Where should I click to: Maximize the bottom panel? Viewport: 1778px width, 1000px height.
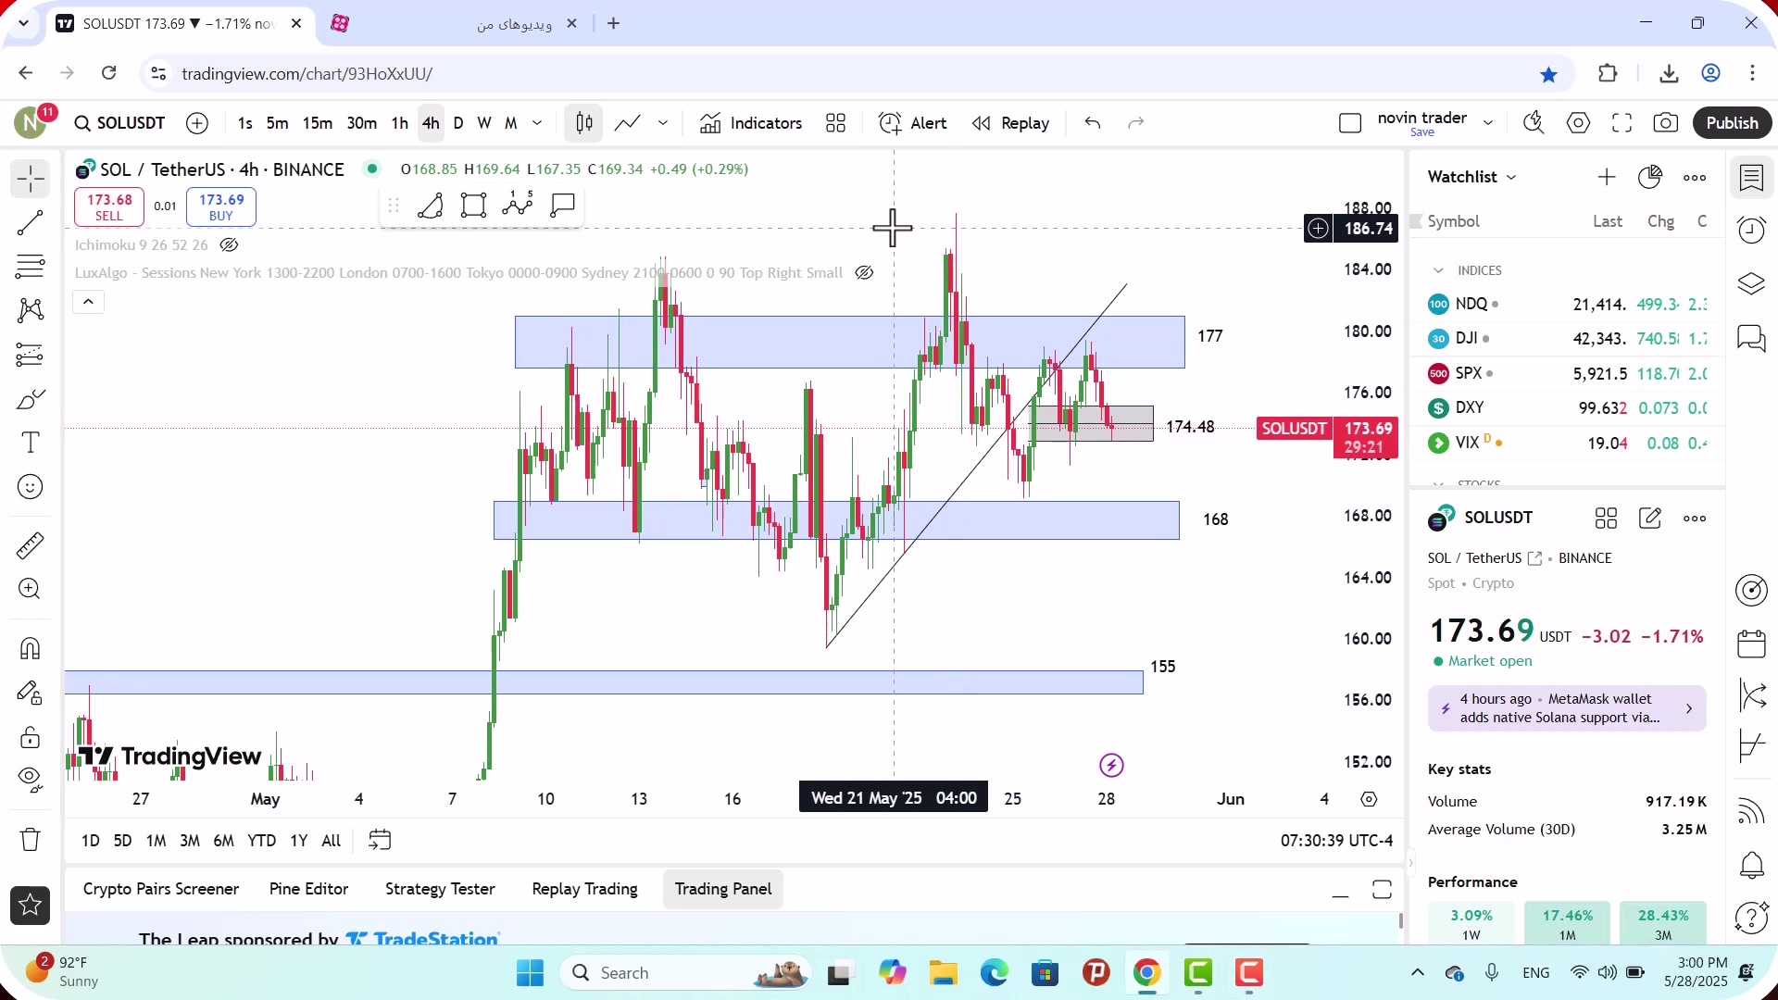tap(1382, 890)
